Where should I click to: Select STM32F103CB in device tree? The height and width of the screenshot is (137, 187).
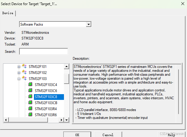click(x=46, y=103)
